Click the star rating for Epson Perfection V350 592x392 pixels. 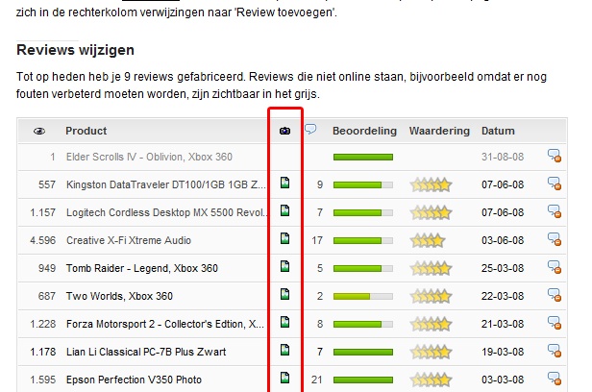click(432, 380)
